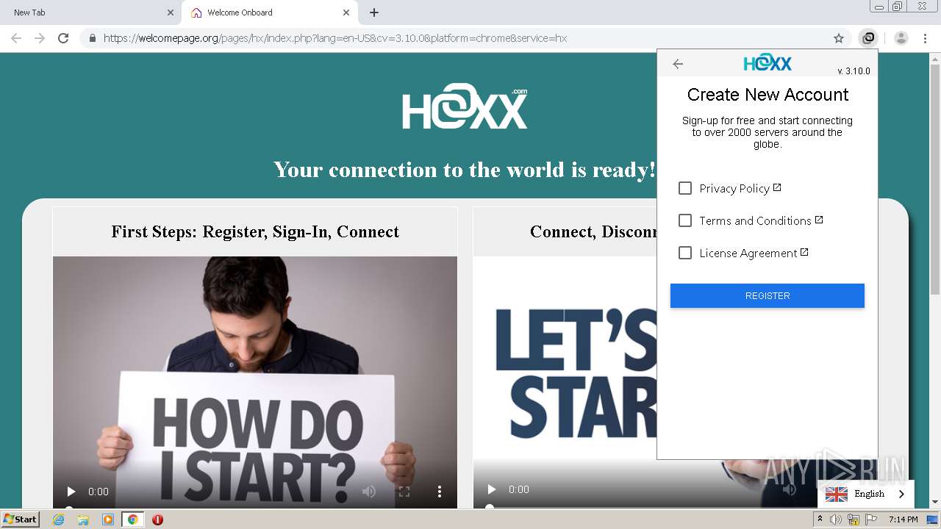This screenshot has width=941, height=529.
Task: Open the action center flag icon
Action: coord(871,519)
